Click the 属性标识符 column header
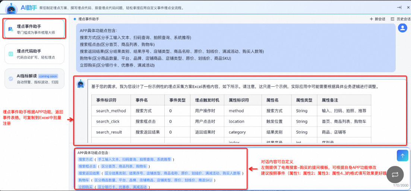 243,100
